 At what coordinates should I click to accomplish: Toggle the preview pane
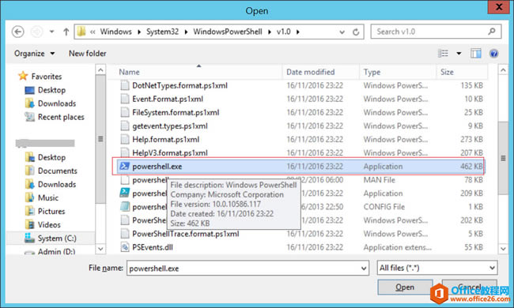475,53
